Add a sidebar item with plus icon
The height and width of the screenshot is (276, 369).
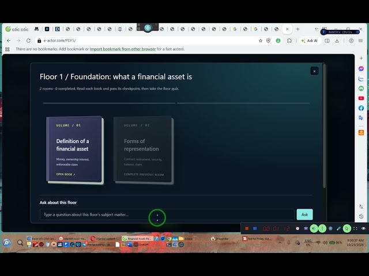[362, 58]
